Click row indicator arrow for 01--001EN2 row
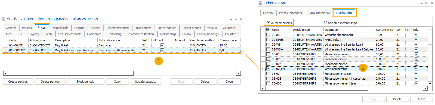 tap(5, 50)
